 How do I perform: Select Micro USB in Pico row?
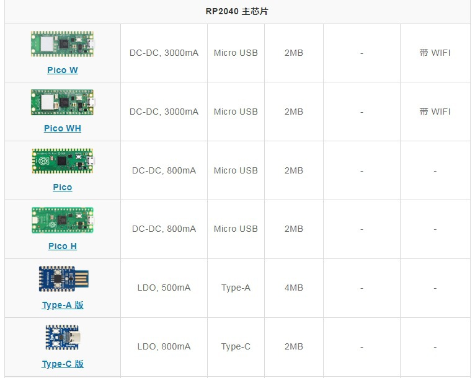click(x=236, y=170)
